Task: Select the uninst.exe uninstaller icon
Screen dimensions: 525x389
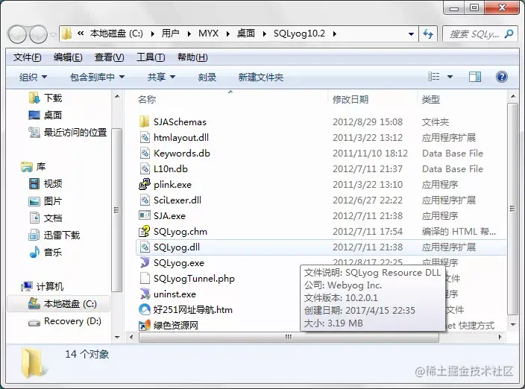Action: (145, 294)
